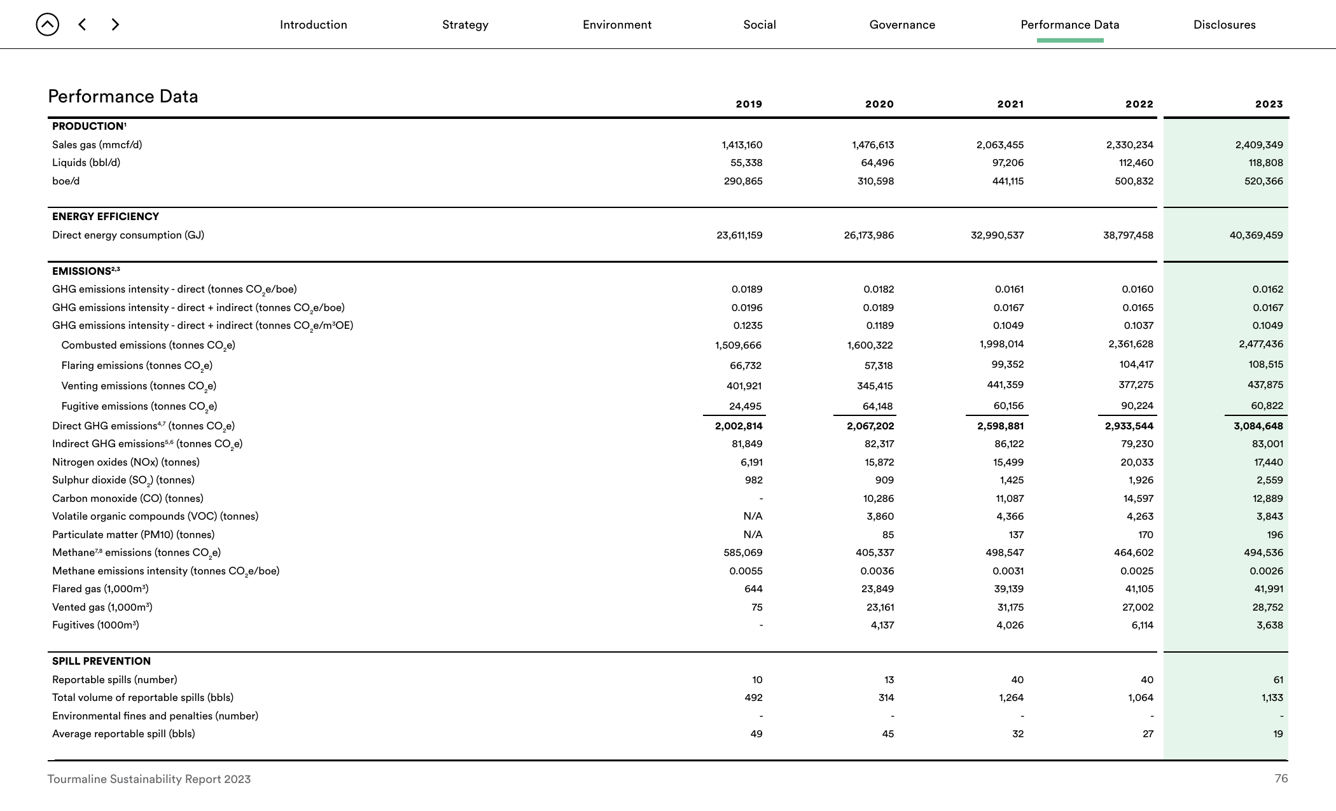Click the 2019 column header
This screenshot has height=811, width=1336.
[x=749, y=104]
